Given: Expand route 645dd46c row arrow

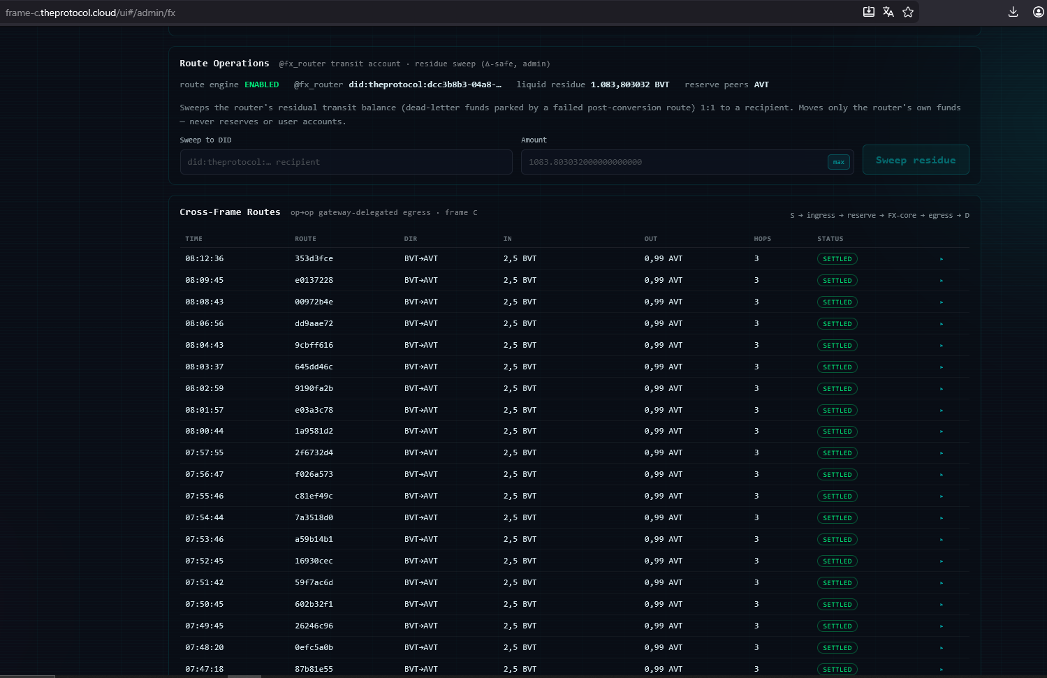Looking at the screenshot, I should 942,367.
